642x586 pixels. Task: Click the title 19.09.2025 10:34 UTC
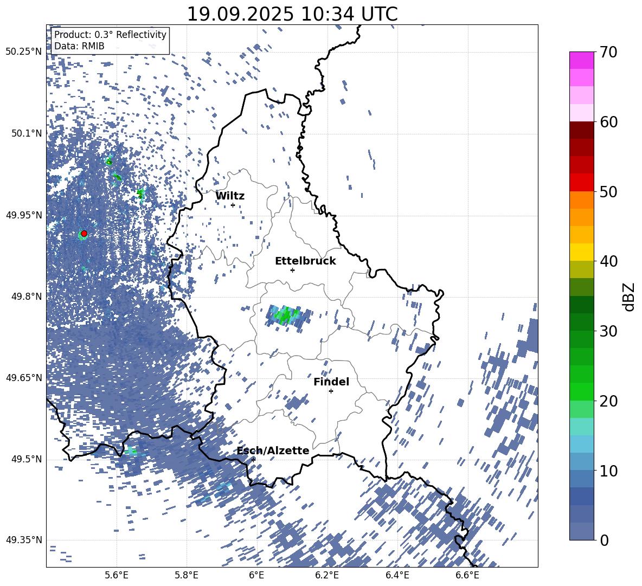coord(292,14)
